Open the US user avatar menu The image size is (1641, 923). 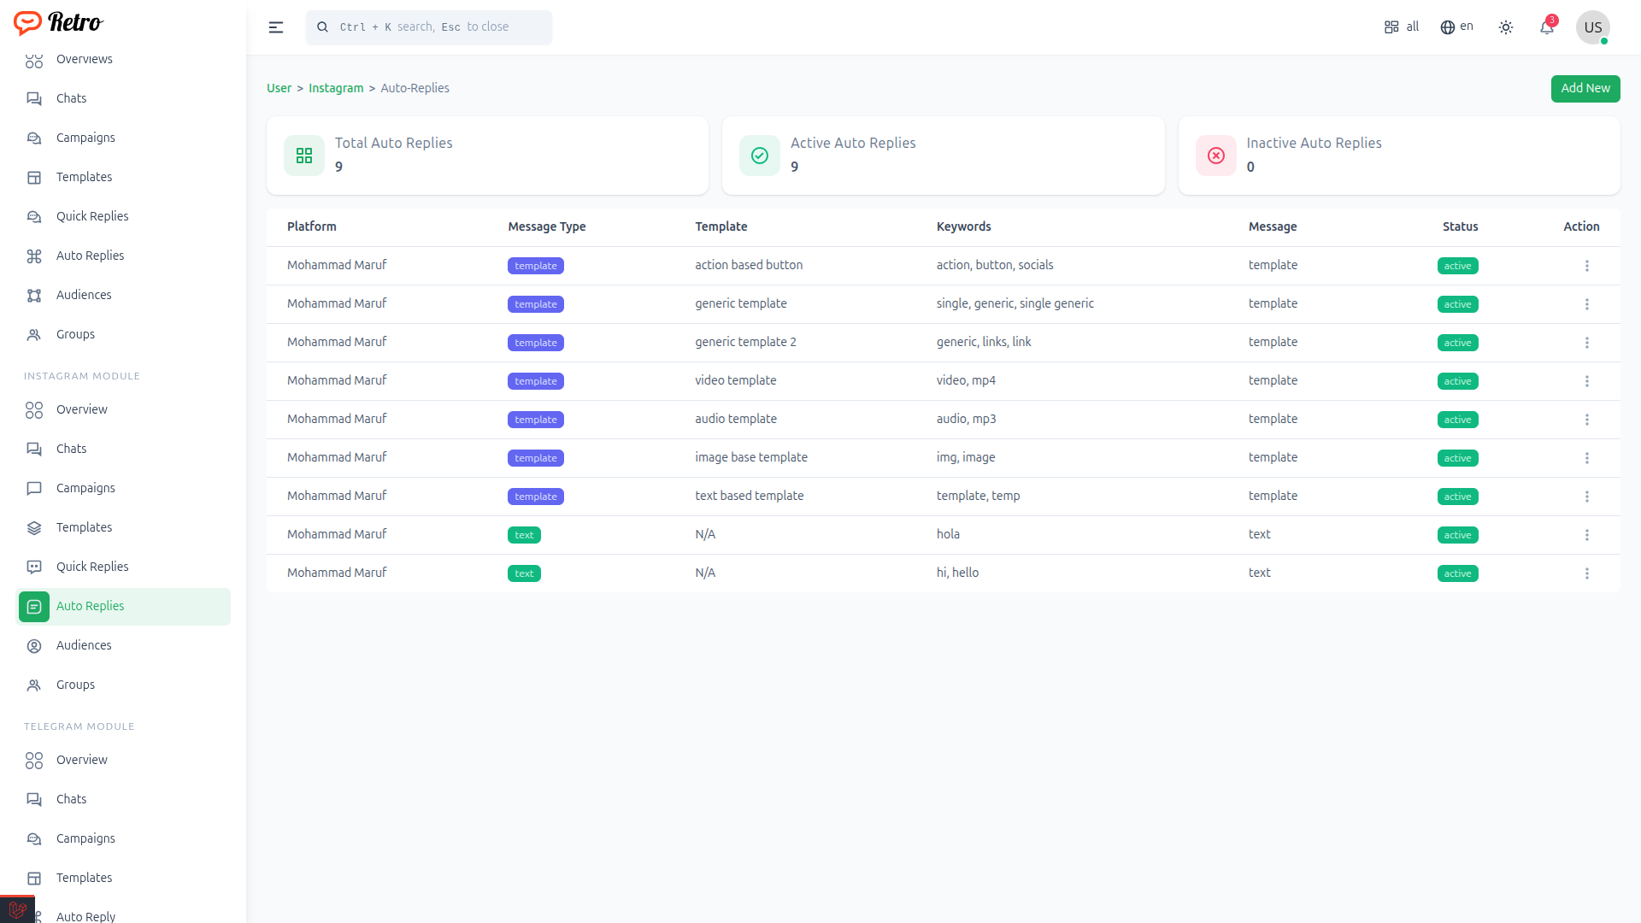(x=1592, y=27)
